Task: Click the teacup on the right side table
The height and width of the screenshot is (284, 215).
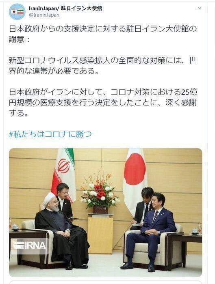Action: click(195, 231)
